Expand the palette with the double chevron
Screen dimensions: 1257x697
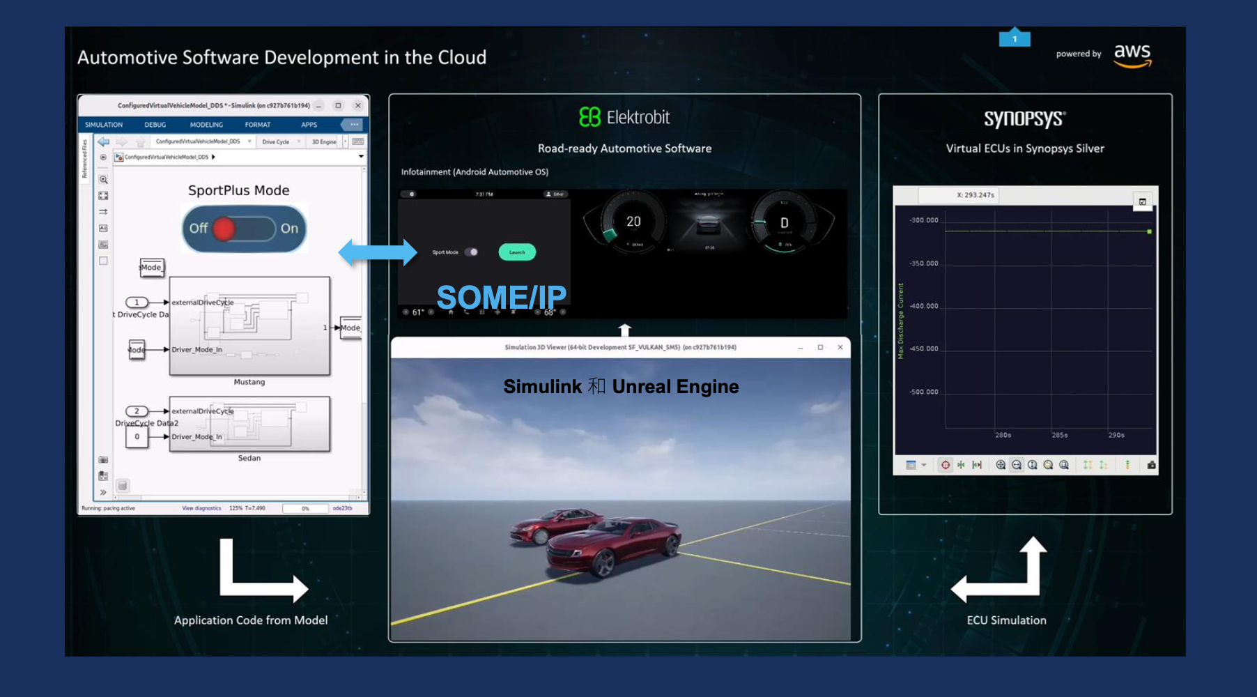pyautogui.click(x=103, y=492)
